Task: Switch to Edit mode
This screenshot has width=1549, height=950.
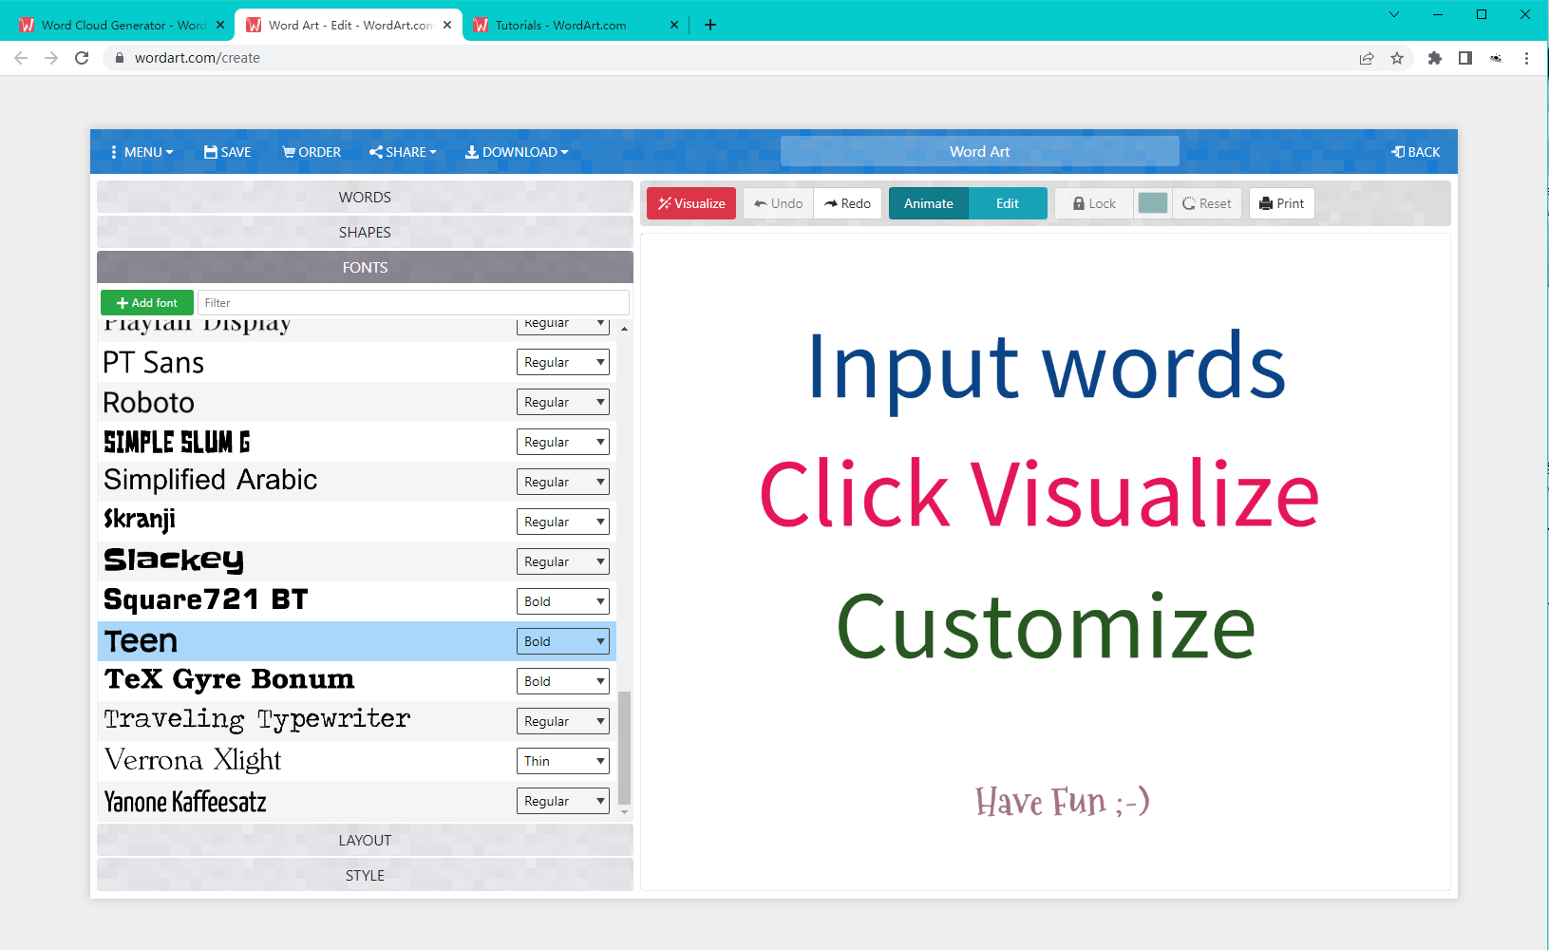Action: (1008, 203)
